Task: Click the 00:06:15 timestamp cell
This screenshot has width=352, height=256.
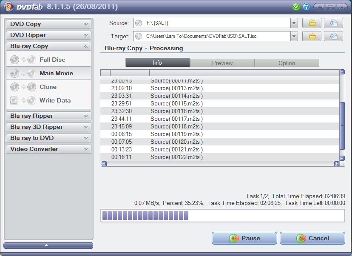Action: point(122,134)
